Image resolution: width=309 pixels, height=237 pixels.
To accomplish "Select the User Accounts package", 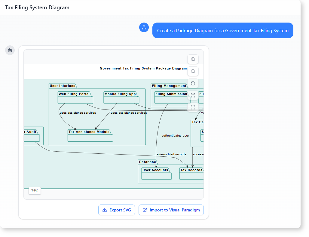I will click(x=156, y=174).
